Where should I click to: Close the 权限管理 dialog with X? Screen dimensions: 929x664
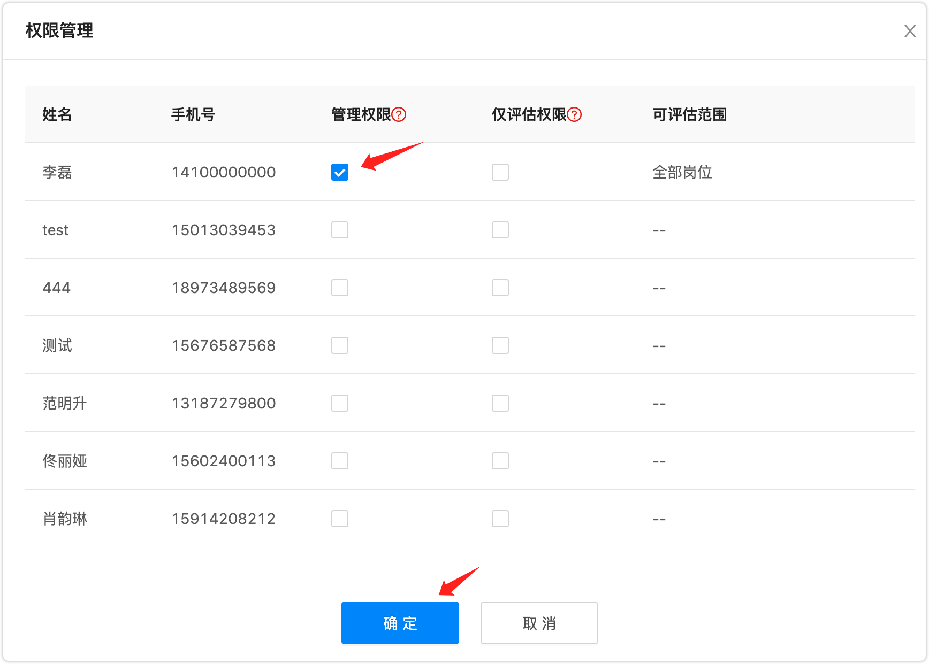pyautogui.click(x=910, y=31)
